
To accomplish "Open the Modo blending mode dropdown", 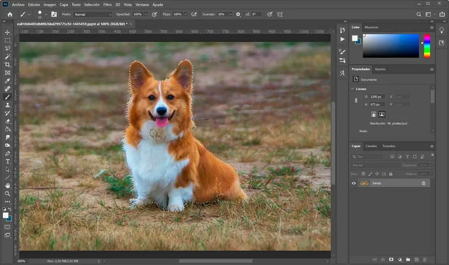I will click(x=93, y=14).
